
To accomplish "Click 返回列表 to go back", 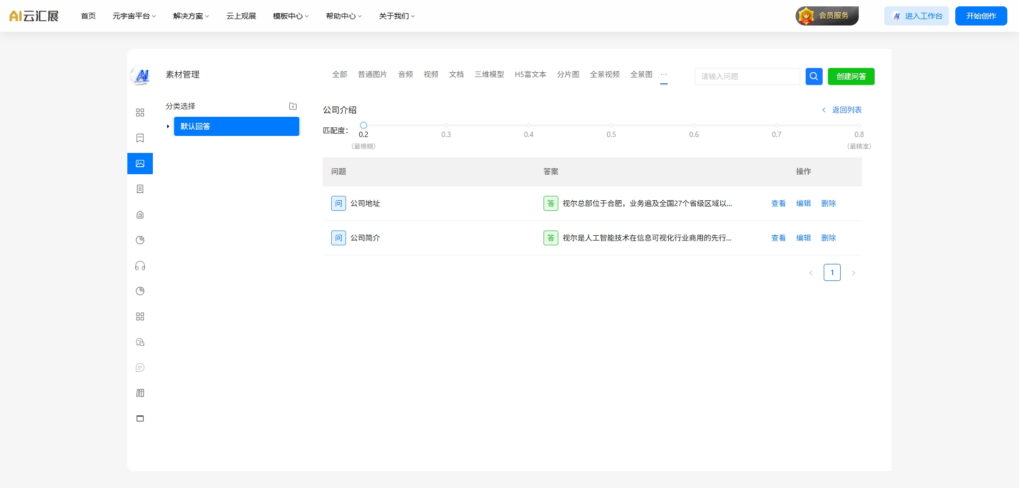I will [x=846, y=110].
